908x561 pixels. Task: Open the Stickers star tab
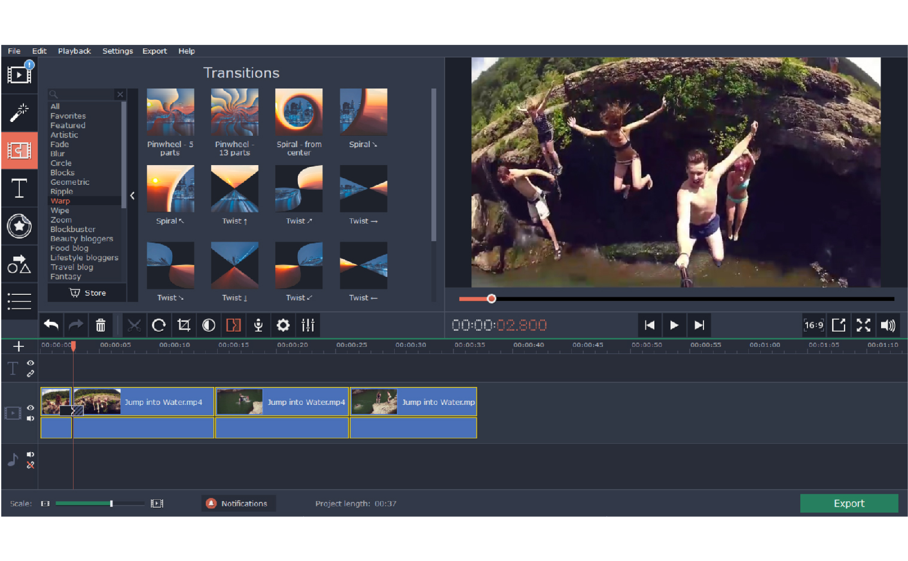(x=19, y=226)
